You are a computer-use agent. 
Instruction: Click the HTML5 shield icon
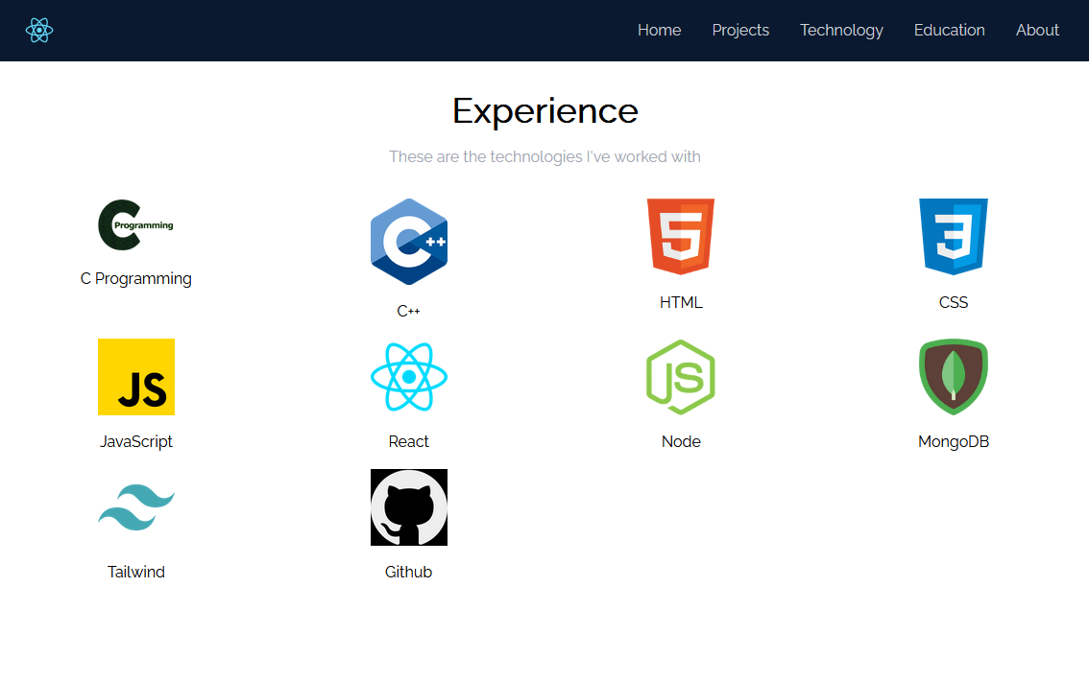tap(681, 237)
